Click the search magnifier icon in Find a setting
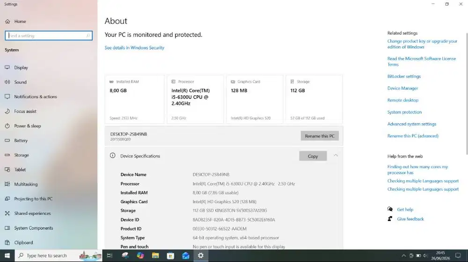468x262 pixels. click(x=88, y=35)
